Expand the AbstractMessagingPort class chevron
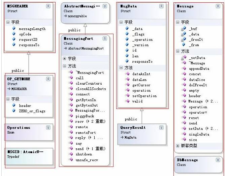225x176 pixels. (x=105, y=6)
